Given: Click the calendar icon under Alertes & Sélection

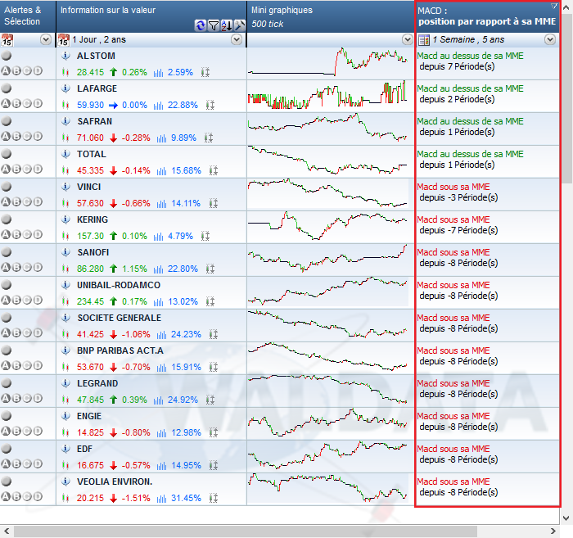Looking at the screenshot, I should click(7, 40).
